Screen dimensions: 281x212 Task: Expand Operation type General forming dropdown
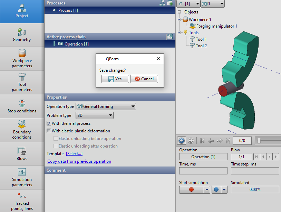coord(105,107)
